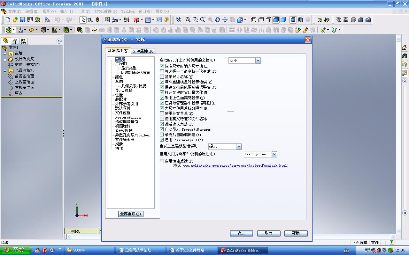Open the solidworks.com ProductFeedback link
The image size is (409, 255).
[235, 166]
